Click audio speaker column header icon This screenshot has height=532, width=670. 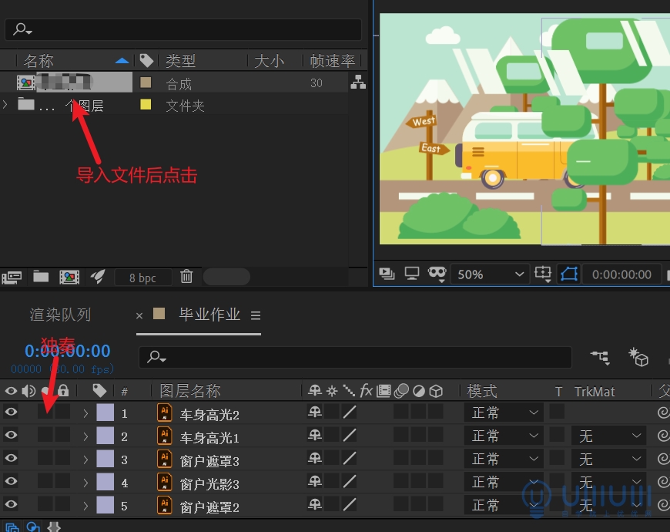pyautogui.click(x=28, y=390)
